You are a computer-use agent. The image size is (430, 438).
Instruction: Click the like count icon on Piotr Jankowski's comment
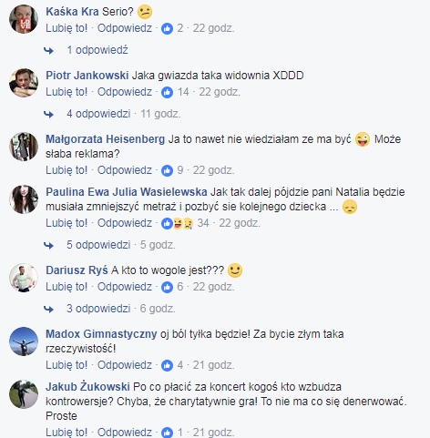tap(167, 92)
